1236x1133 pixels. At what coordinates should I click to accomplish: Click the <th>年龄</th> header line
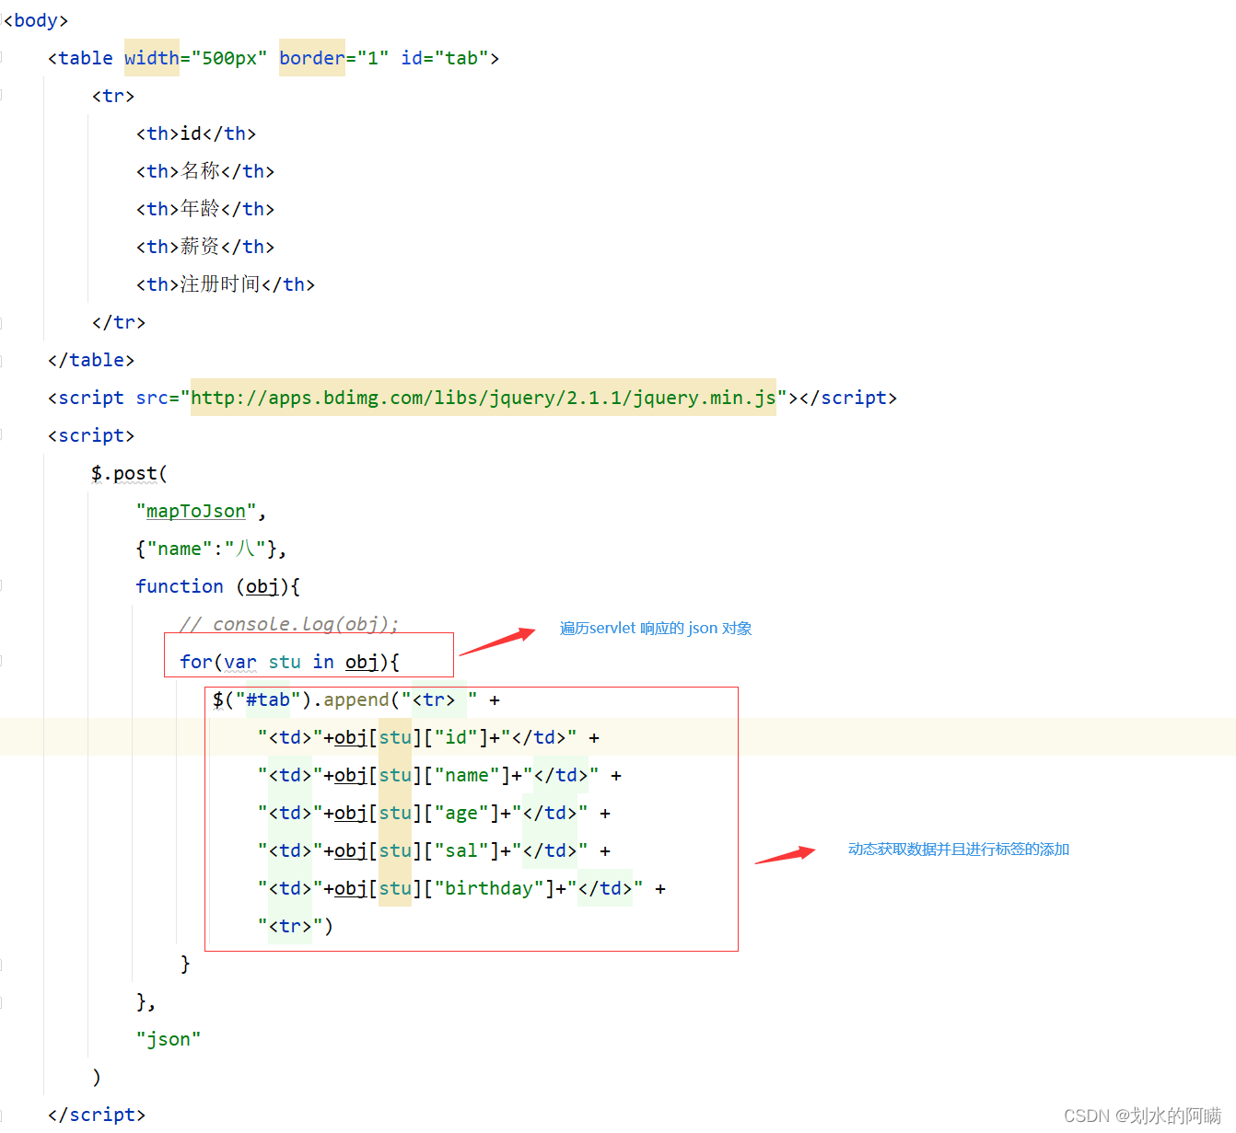(205, 209)
